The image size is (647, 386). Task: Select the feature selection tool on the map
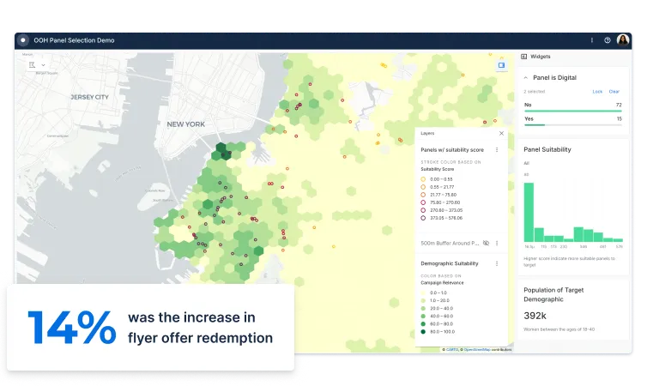click(x=33, y=64)
